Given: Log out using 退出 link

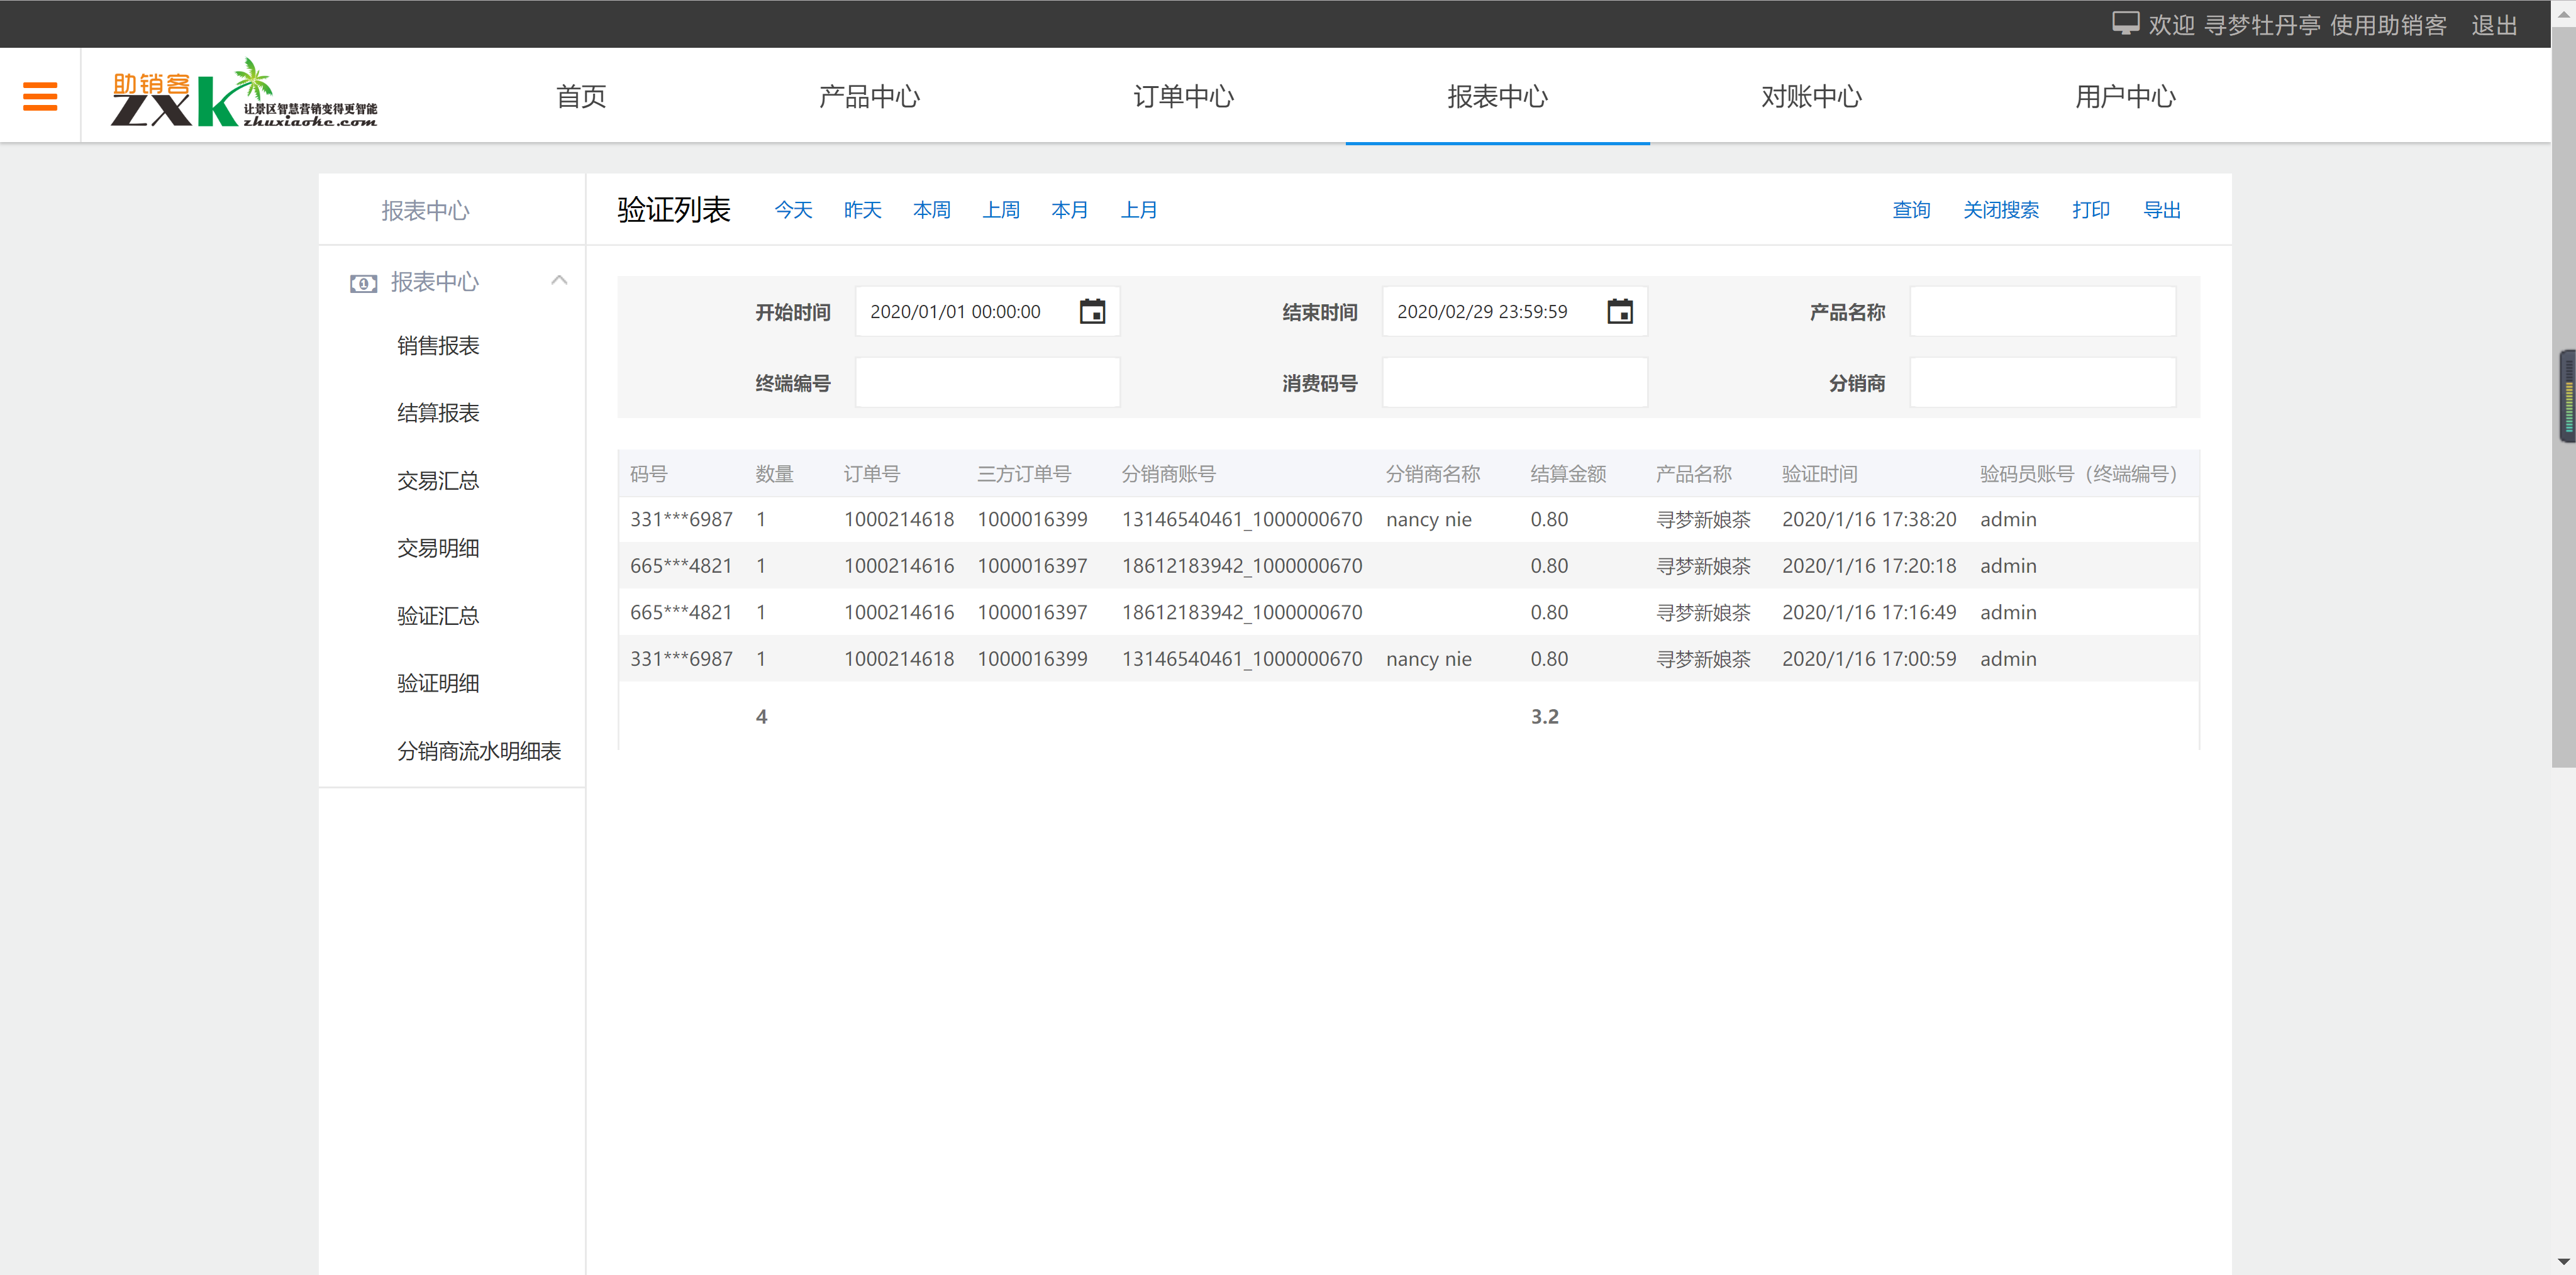Looking at the screenshot, I should point(2493,25).
